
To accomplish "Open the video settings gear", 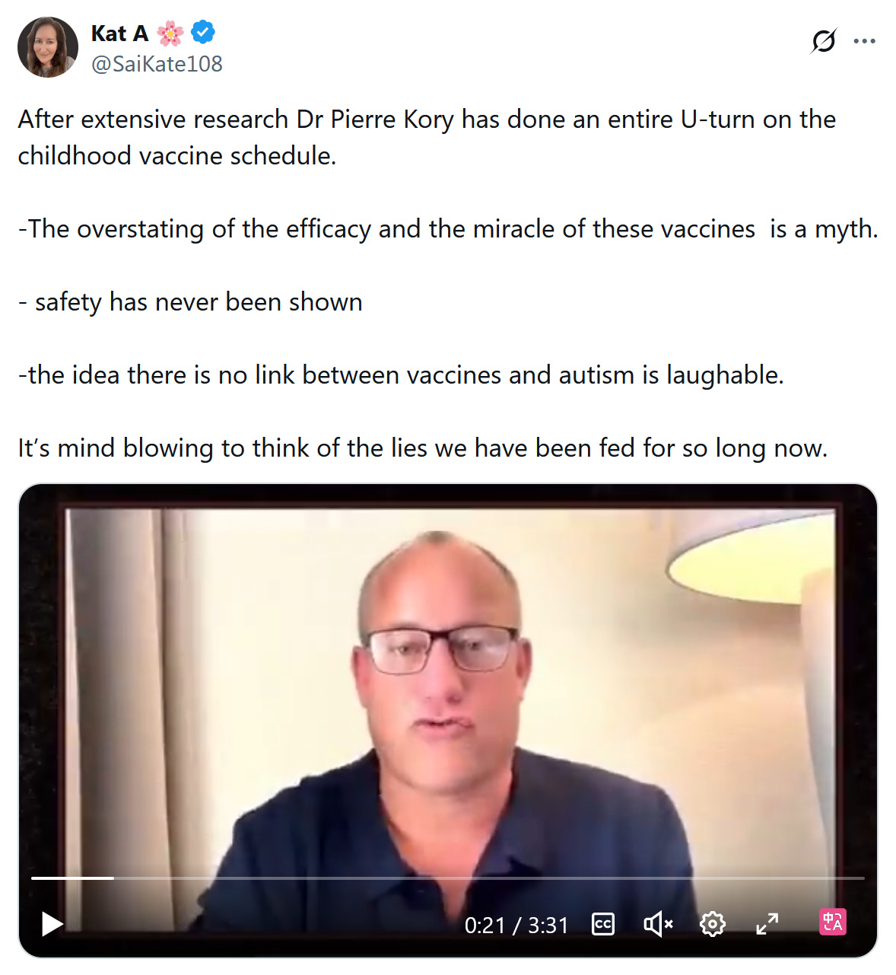I will [x=713, y=924].
